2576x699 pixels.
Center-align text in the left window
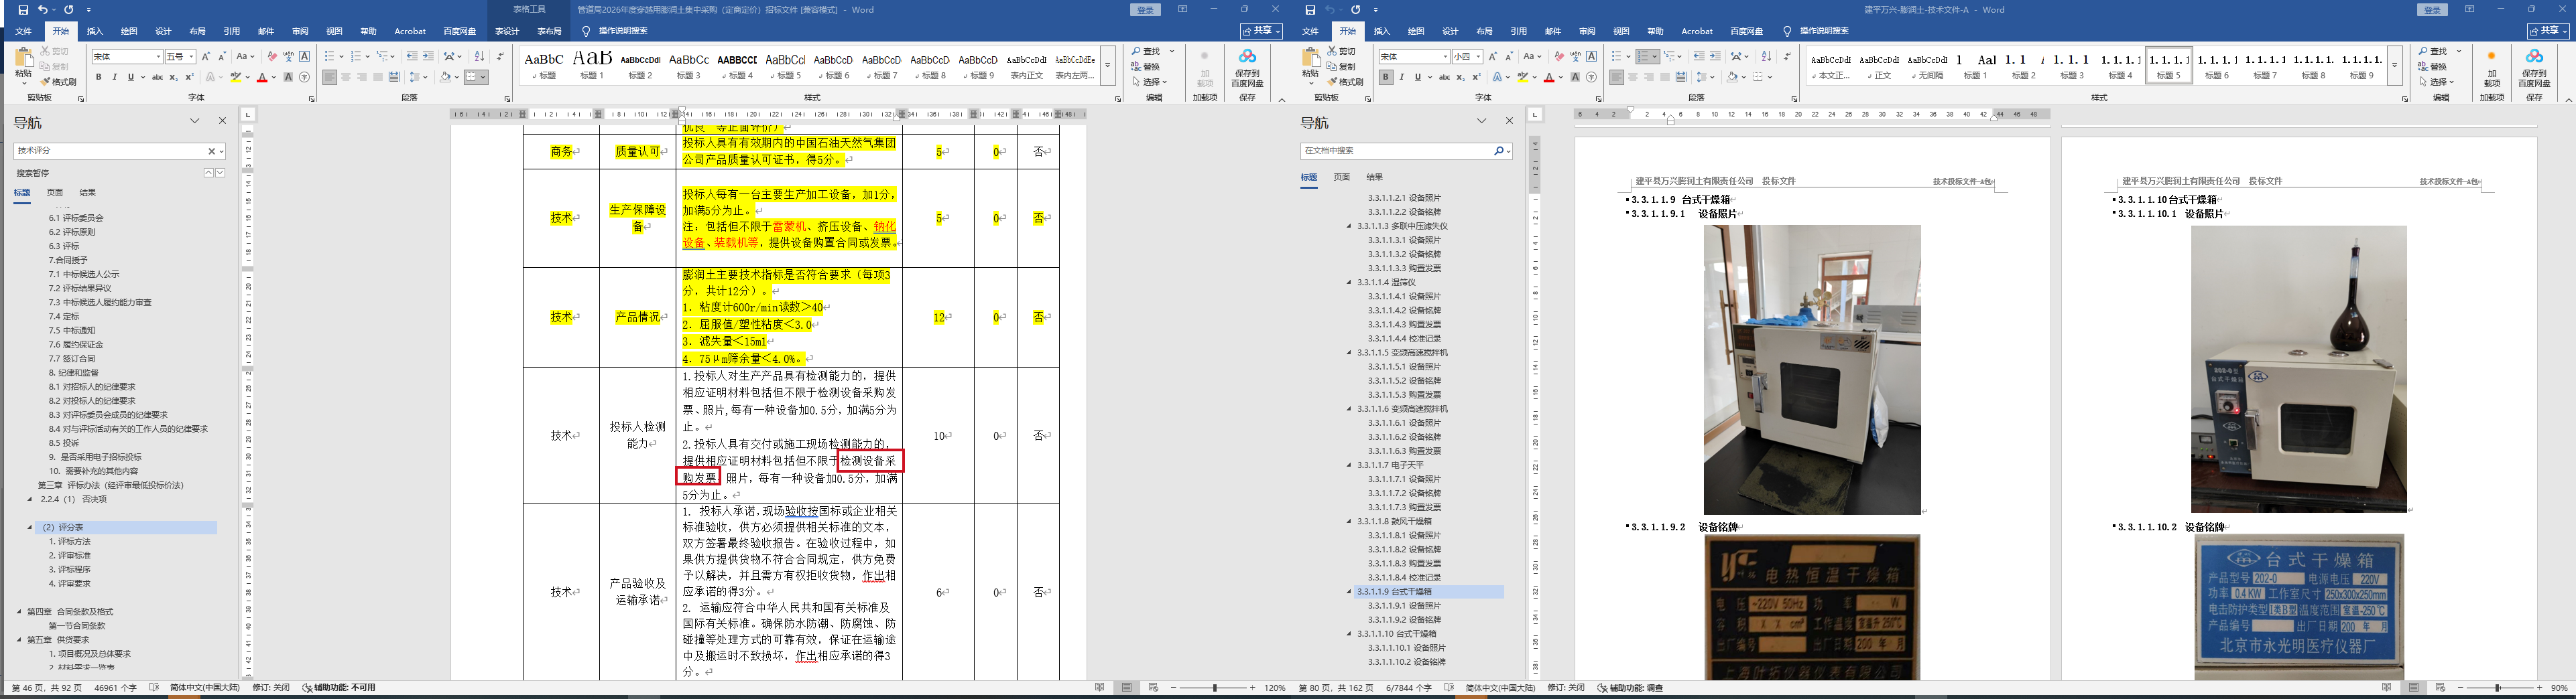346,77
